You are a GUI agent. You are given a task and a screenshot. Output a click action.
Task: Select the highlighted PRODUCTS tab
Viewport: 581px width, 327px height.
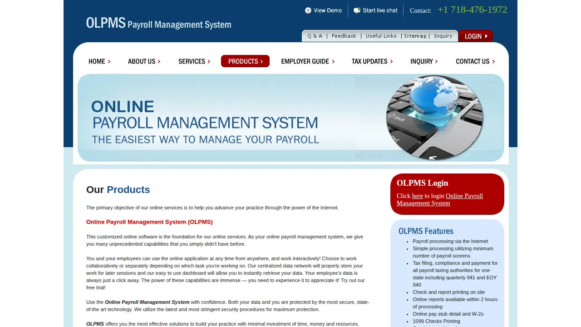coord(245,61)
